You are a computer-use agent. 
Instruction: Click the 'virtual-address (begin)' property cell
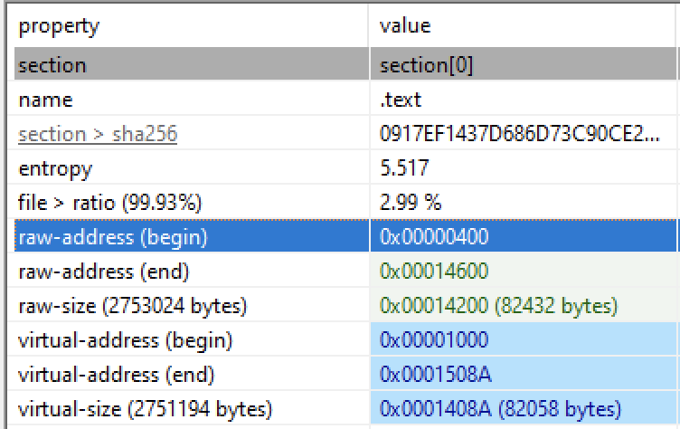(125, 340)
